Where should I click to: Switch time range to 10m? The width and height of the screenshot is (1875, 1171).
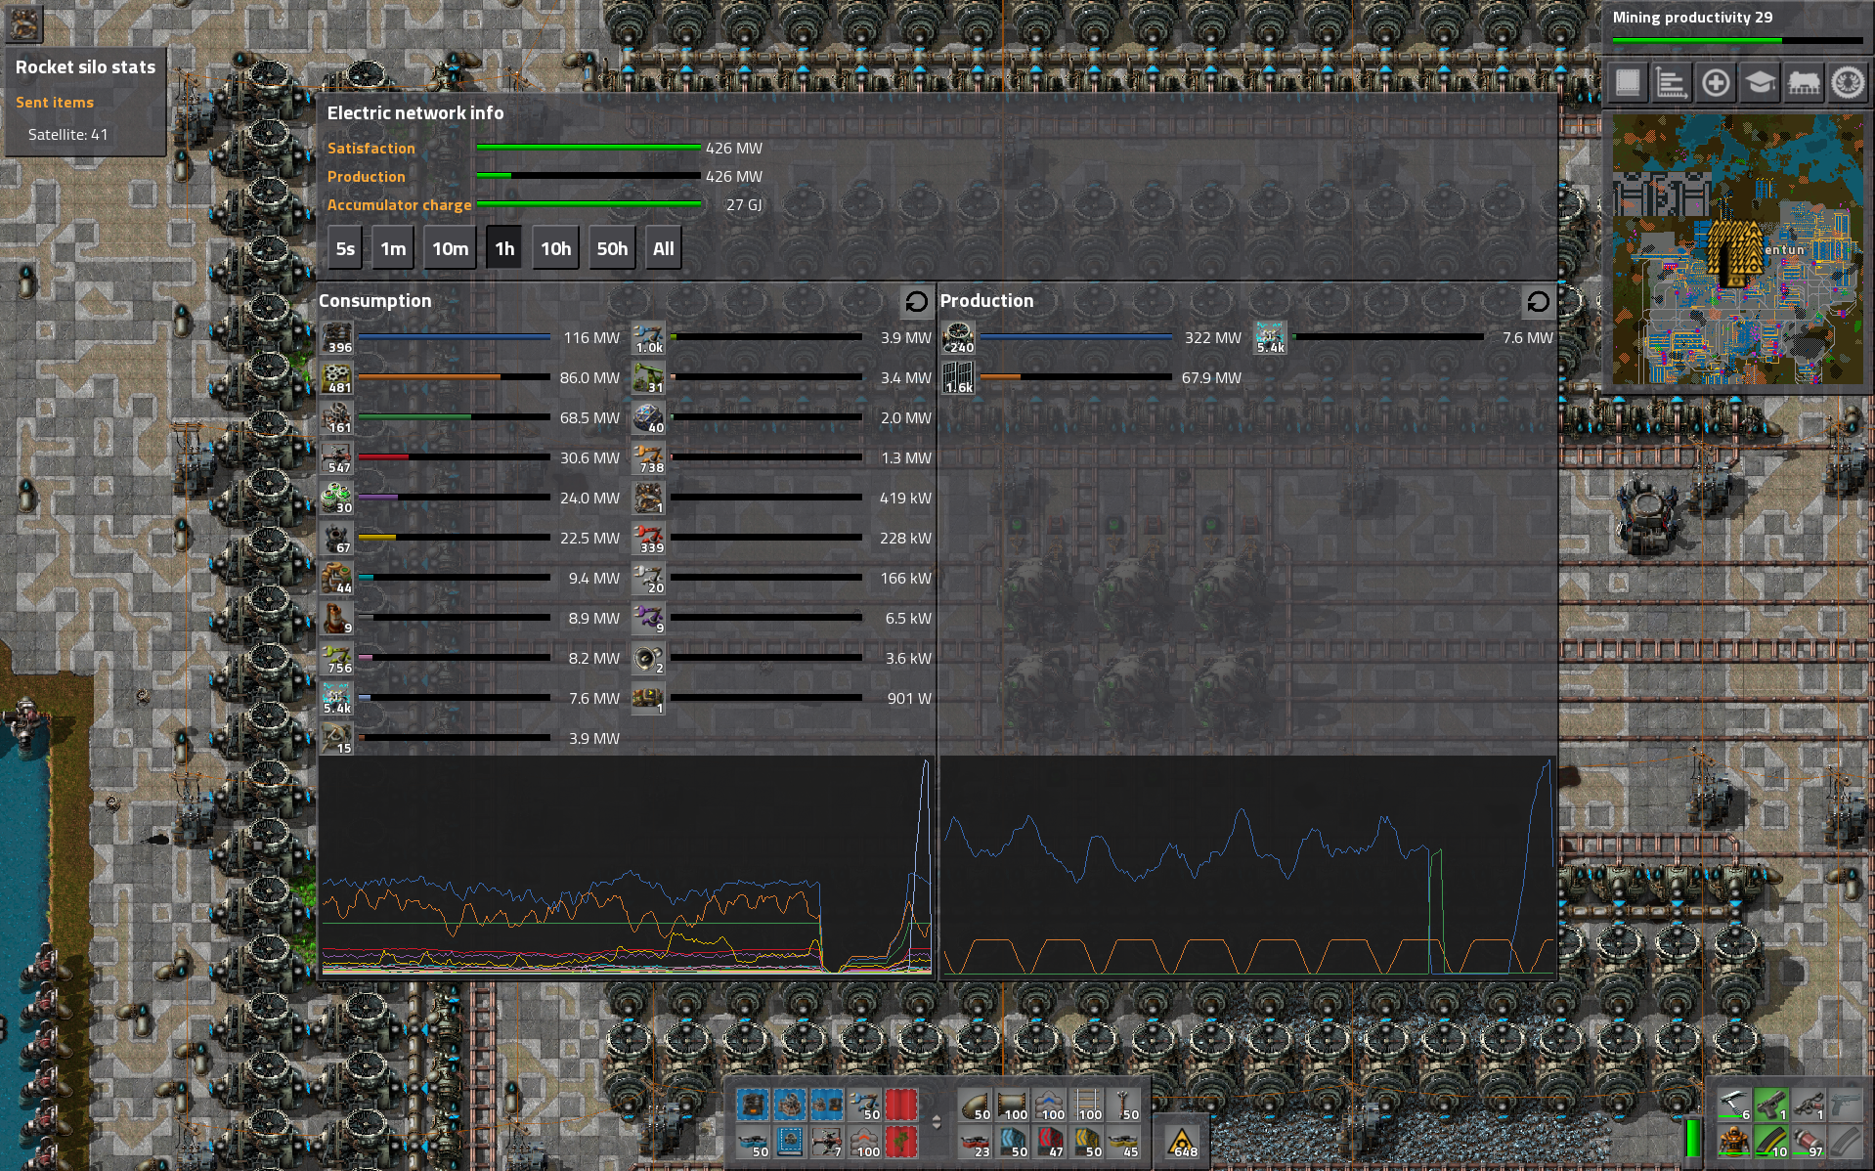(451, 248)
